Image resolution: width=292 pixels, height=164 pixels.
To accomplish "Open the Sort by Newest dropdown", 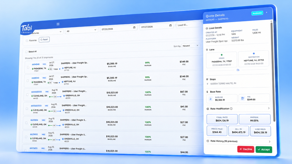I will pyautogui.click(x=190, y=46).
